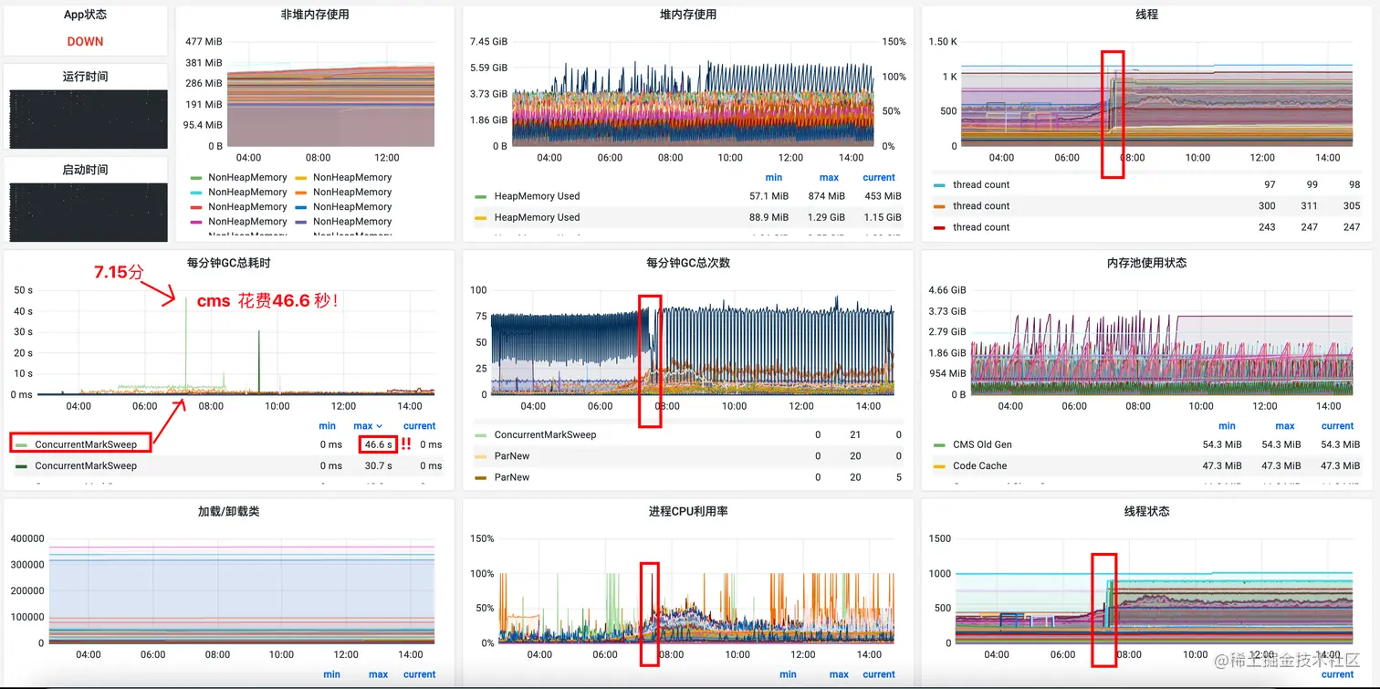Open the 线程状态 panel title menu
The image size is (1380, 689).
[1146, 511]
